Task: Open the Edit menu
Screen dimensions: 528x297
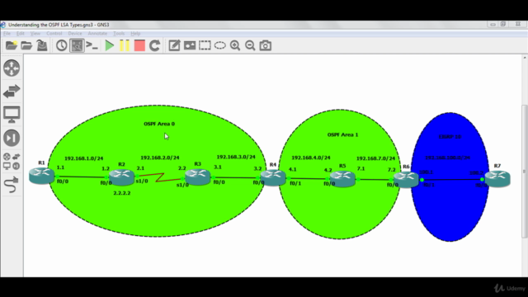Action: [x=20, y=33]
